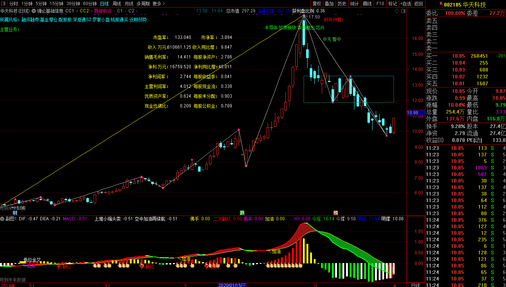Click the 标记 mark button

pos(392,4)
